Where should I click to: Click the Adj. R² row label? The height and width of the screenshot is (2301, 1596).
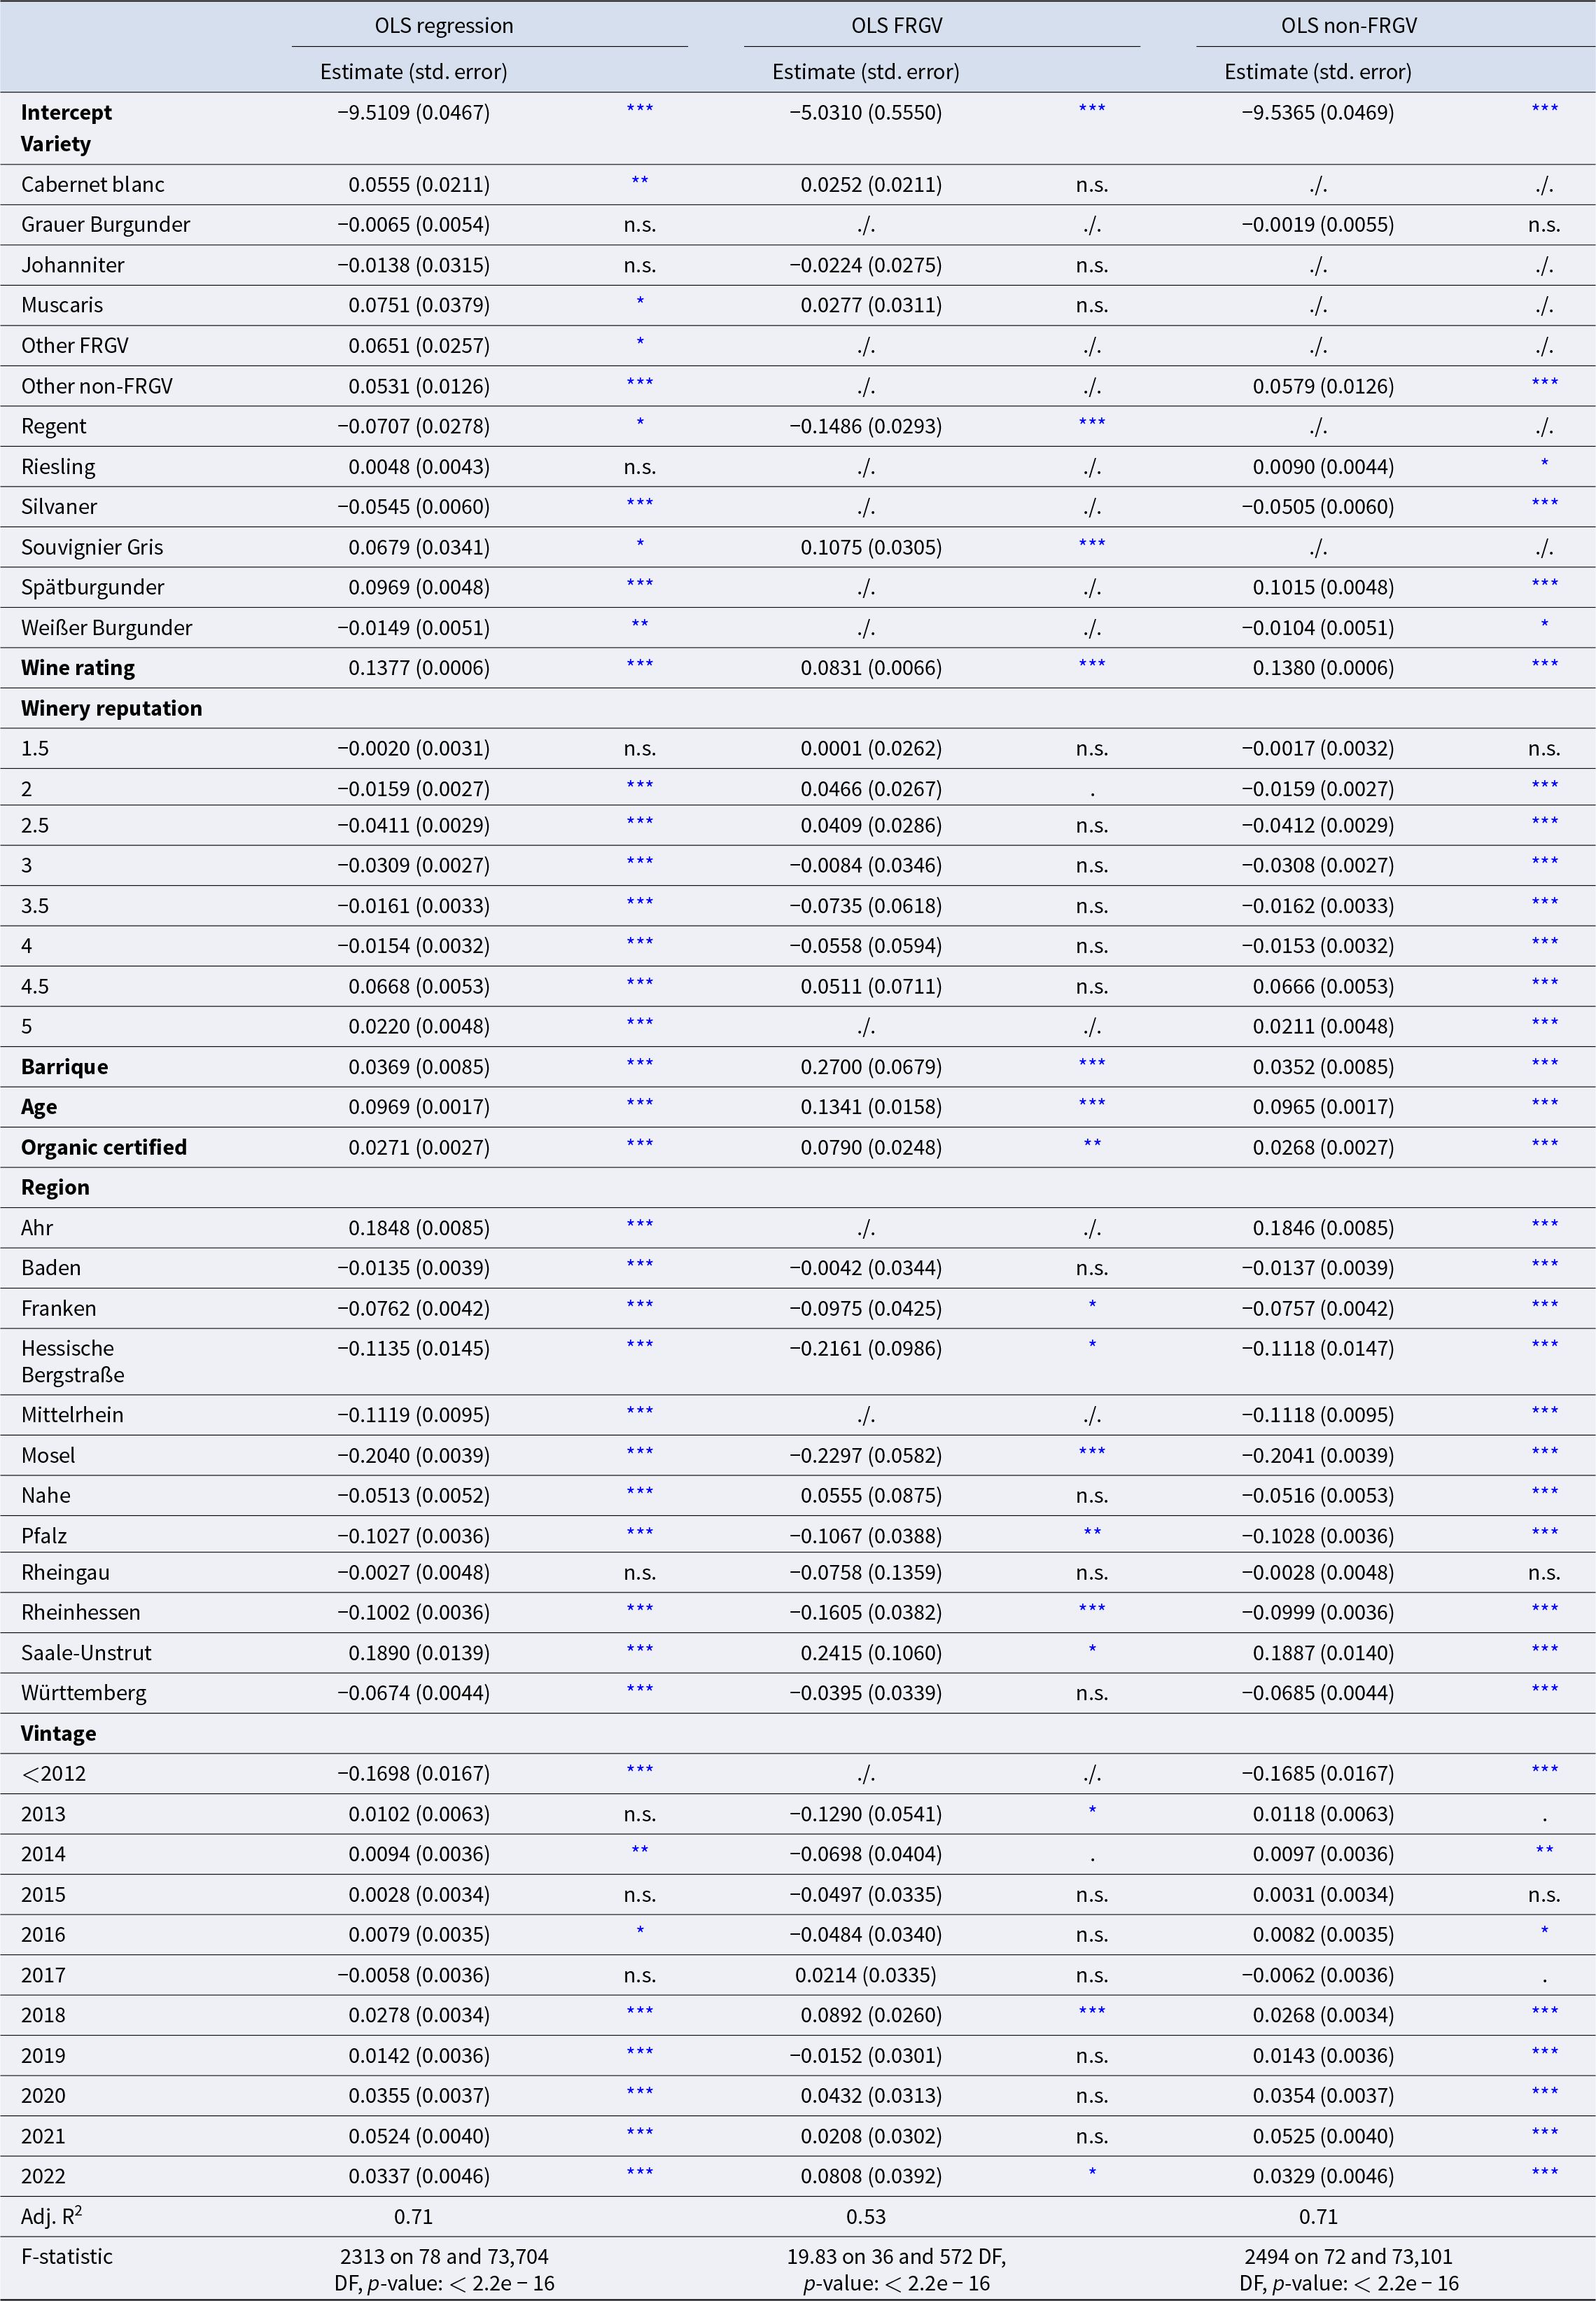pyautogui.click(x=51, y=2217)
